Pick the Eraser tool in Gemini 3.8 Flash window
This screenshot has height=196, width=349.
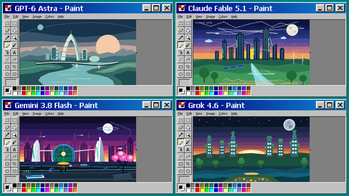click(7, 127)
